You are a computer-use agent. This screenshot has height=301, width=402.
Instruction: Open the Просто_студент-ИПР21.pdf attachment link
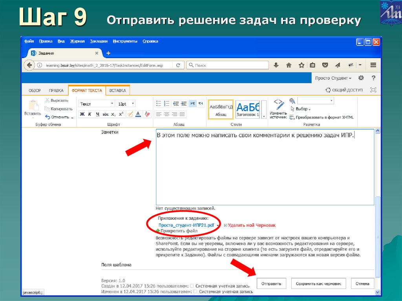[186, 225]
